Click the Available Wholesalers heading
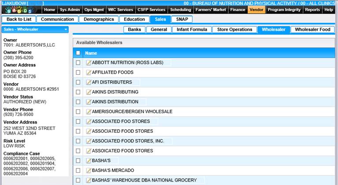 point(99,43)
